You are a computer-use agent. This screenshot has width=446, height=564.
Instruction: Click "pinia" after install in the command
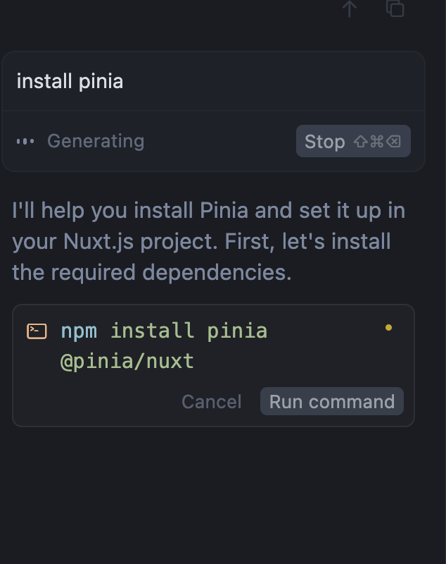[237, 331]
